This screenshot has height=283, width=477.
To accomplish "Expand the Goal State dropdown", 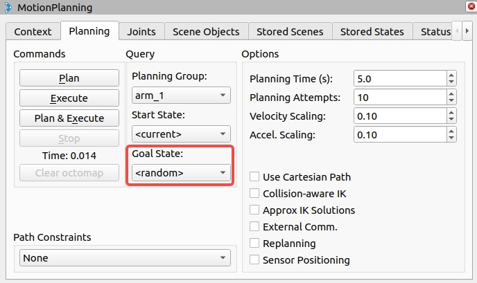I will point(181,173).
